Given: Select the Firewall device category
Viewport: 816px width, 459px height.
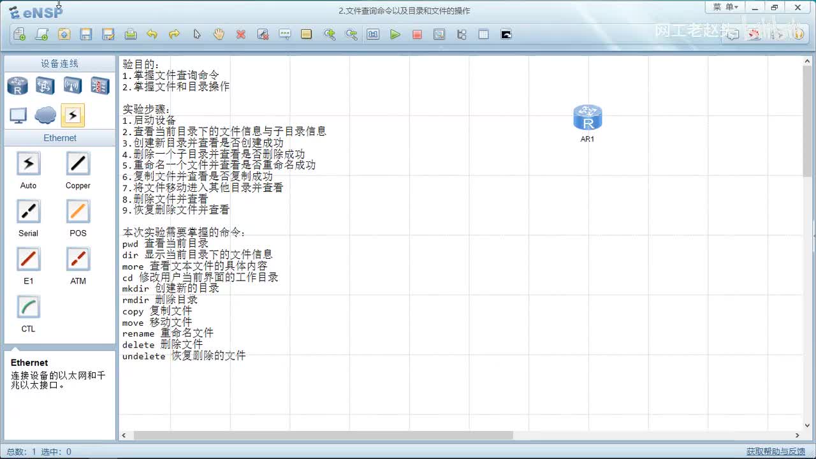Looking at the screenshot, I should 100,85.
